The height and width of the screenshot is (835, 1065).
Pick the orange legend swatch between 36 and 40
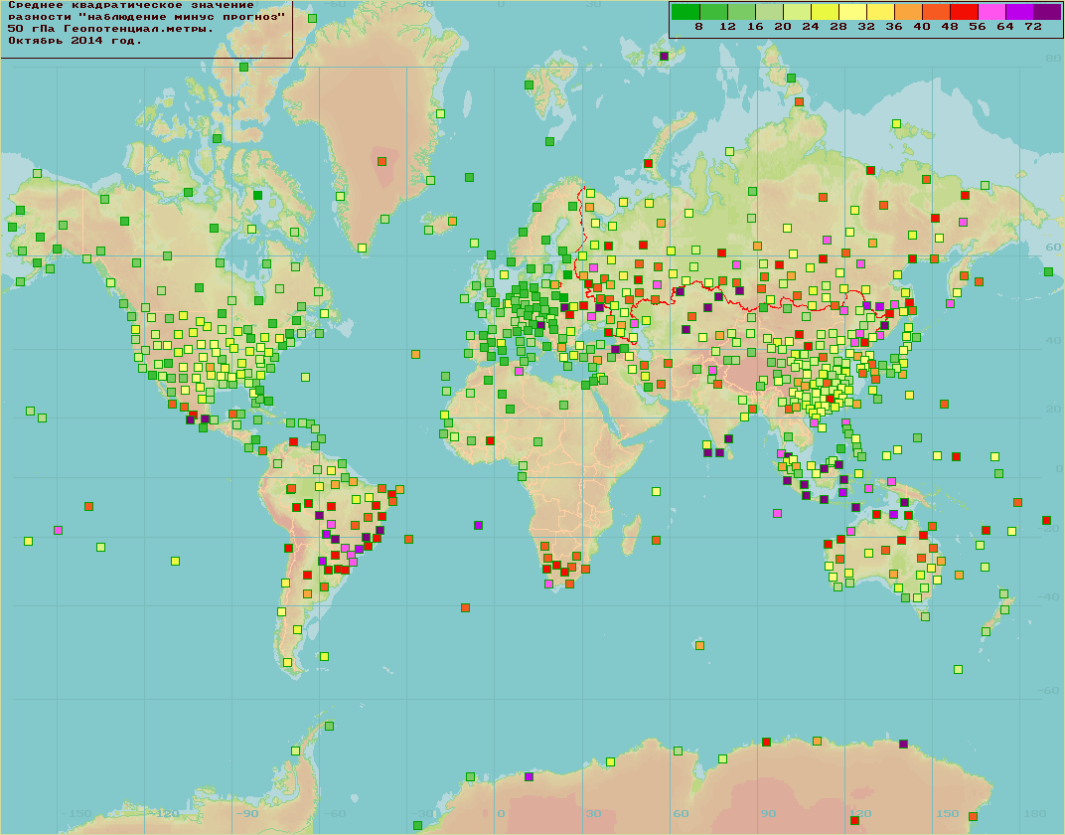click(908, 11)
